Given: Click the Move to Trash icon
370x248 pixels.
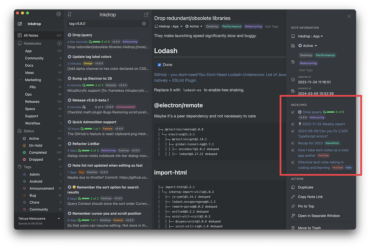Looking at the screenshot, I should 293,228.
